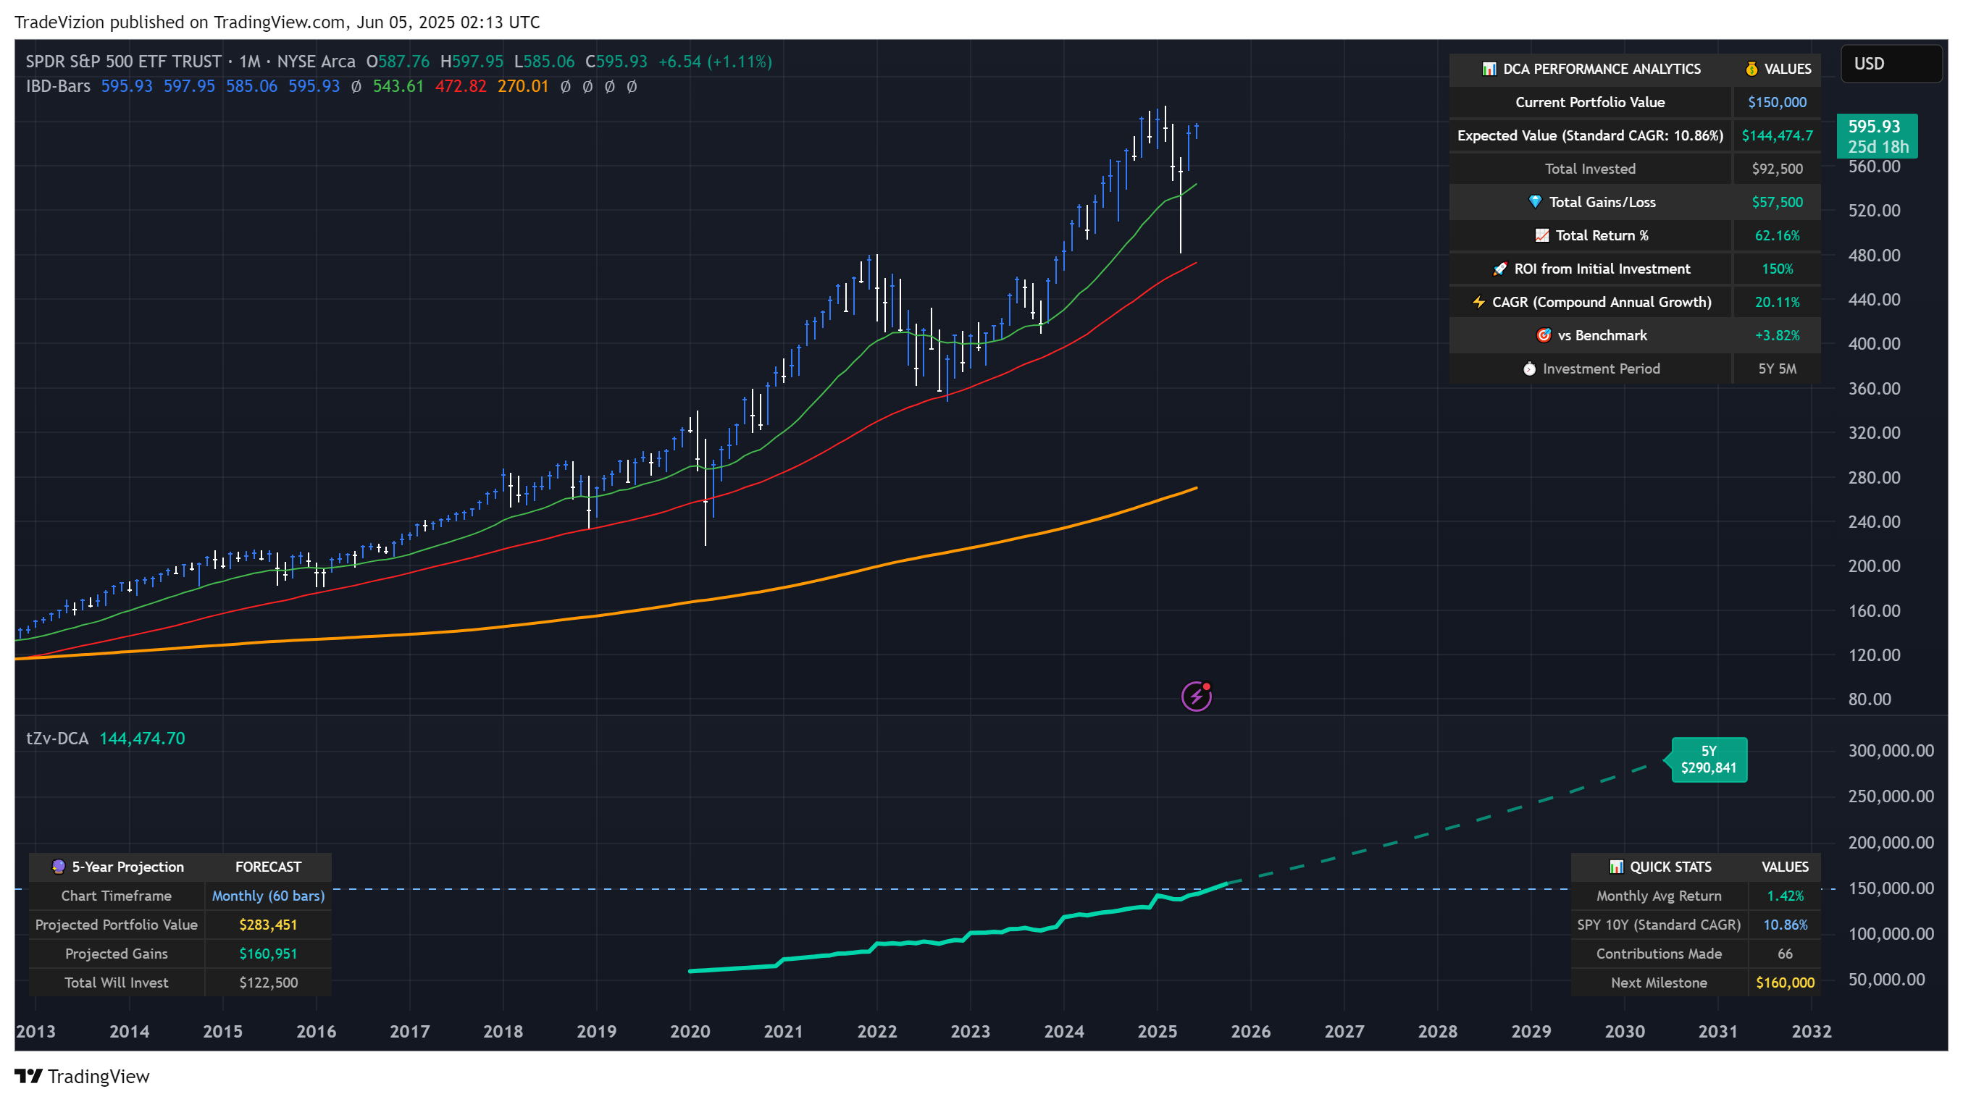Click the TradeVizion published on TradingView.com header
This screenshot has width=1963, height=1102.
(277, 22)
